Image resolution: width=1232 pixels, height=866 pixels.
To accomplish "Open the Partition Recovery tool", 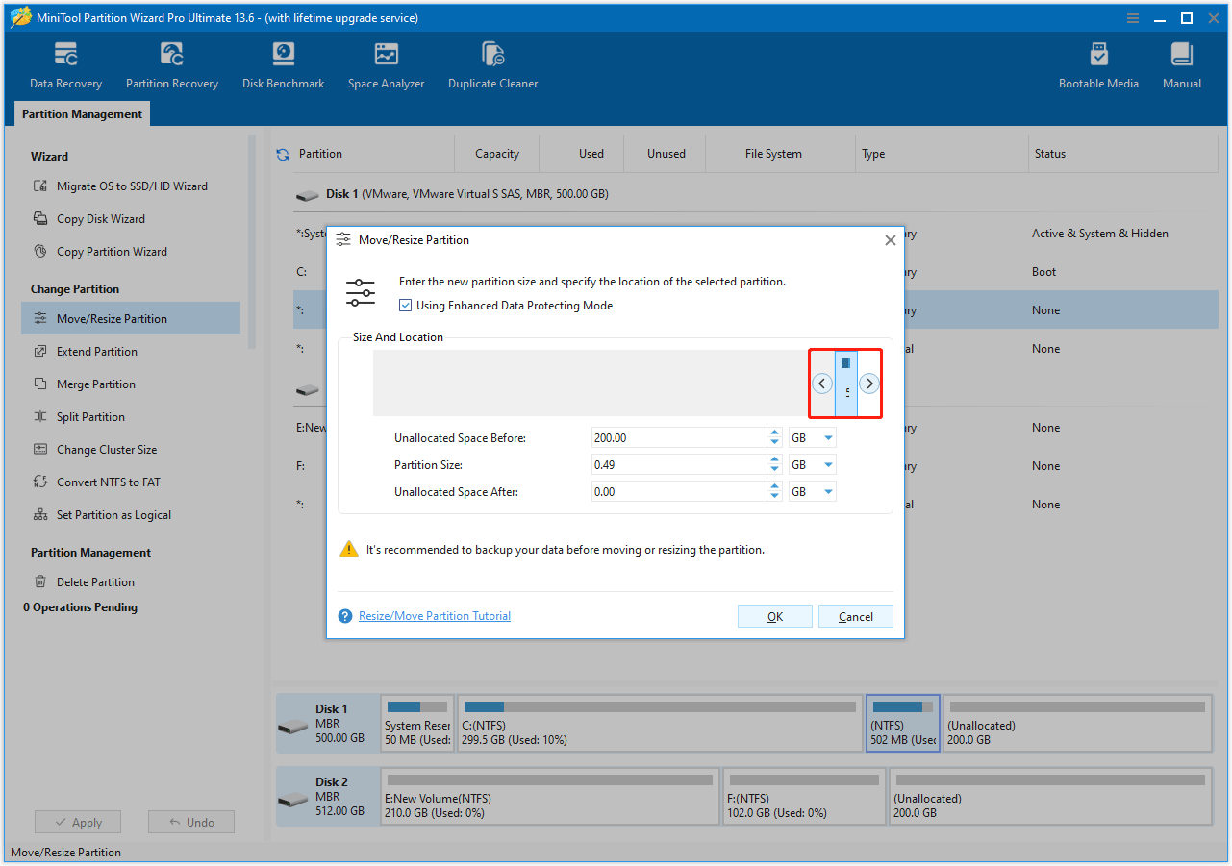I will [x=172, y=65].
